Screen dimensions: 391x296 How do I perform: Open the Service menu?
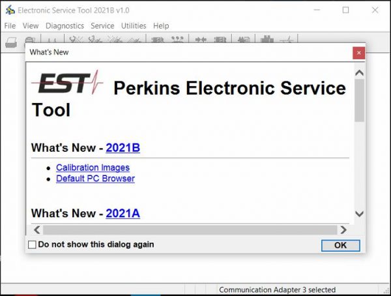(102, 26)
